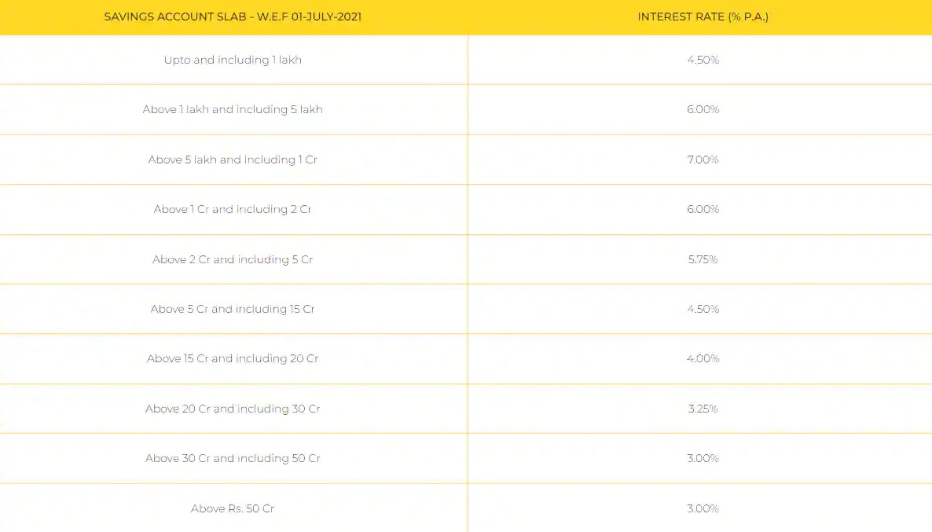This screenshot has width=932, height=532.
Task: Select the 4.50% rate for 1 lakh slab
Action: pos(703,60)
